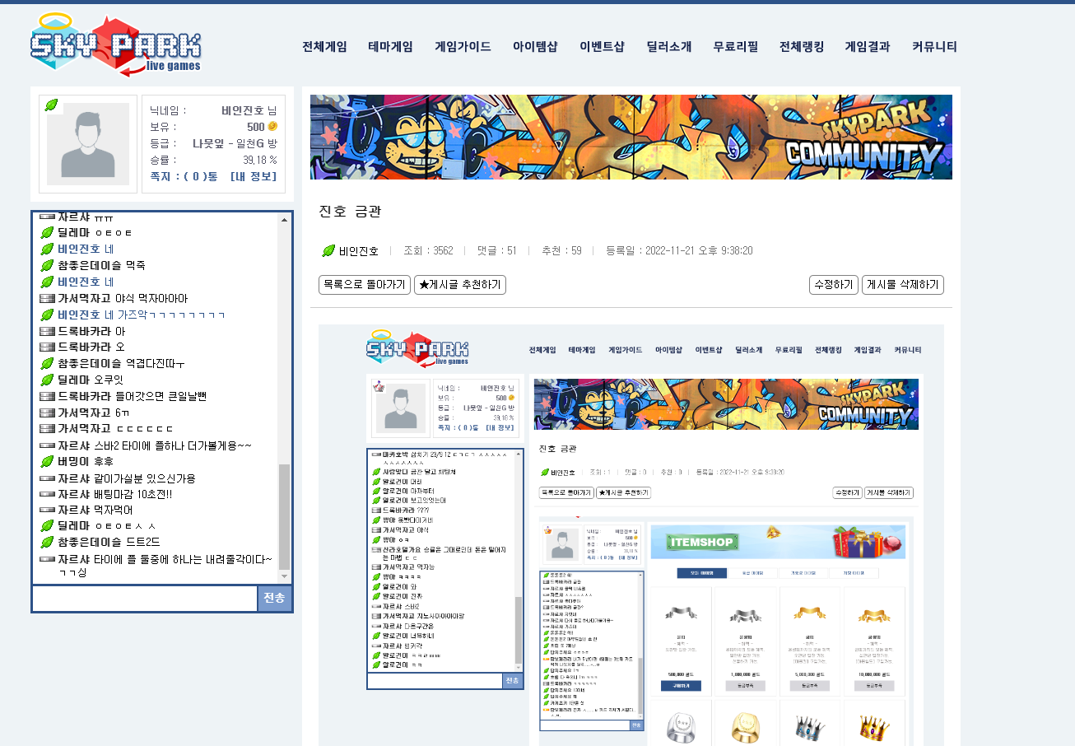The image size is (1075, 746).
Task: Click the bar badge beside 자르샤 타이에 플 둘중에 message
Action: pyautogui.click(x=47, y=559)
